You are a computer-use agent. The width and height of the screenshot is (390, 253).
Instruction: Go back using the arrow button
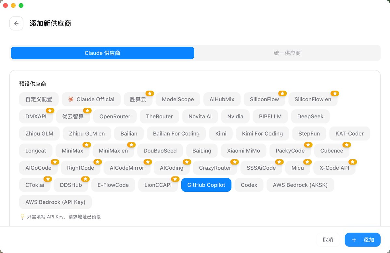[x=16, y=23]
